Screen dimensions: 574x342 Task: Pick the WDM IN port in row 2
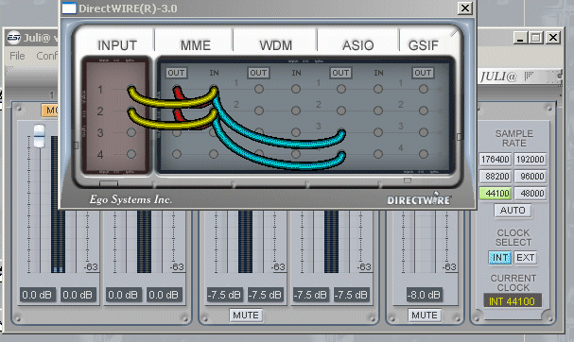tap(296, 111)
